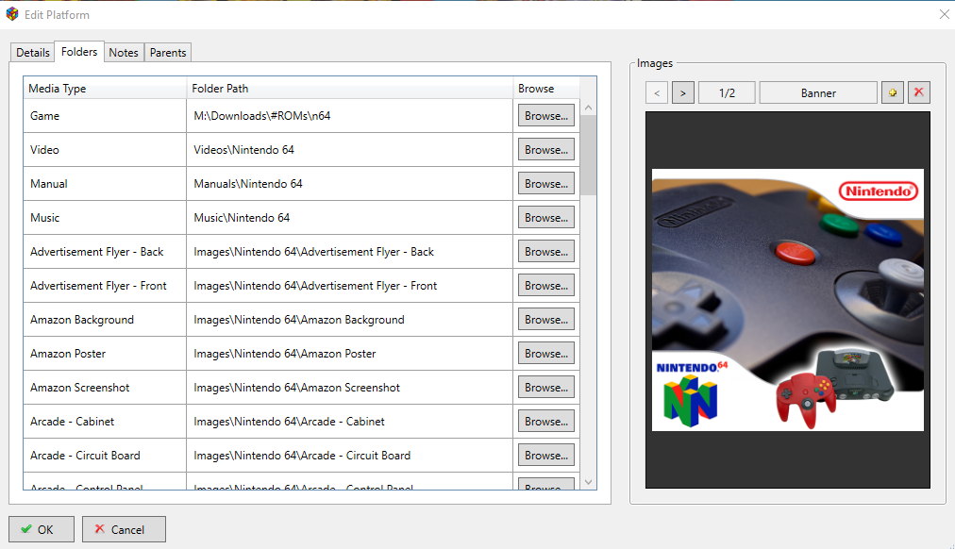955x549 pixels.
Task: Browse for Advertisement Flyer - Back folder
Action: 546,251
